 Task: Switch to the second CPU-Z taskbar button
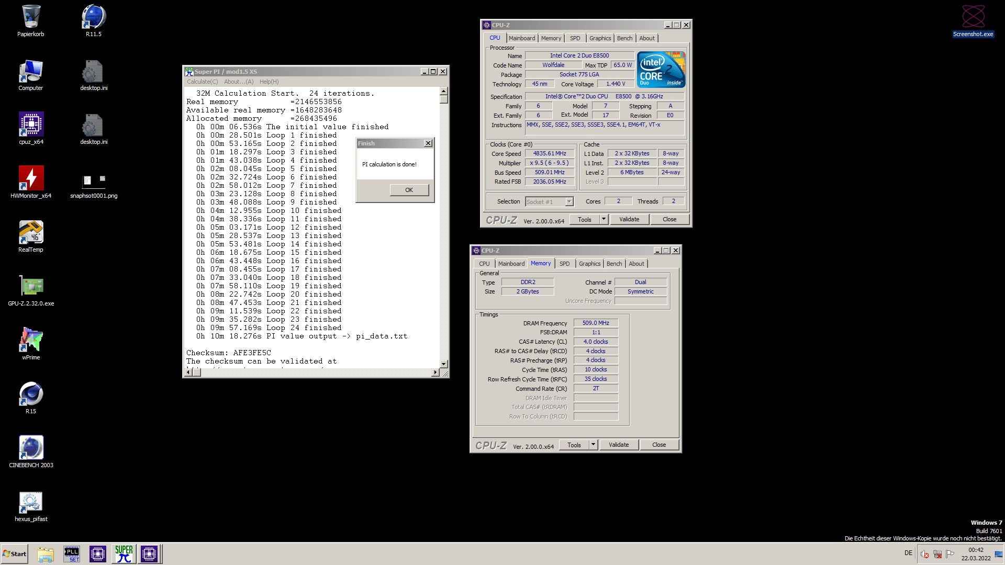149,554
